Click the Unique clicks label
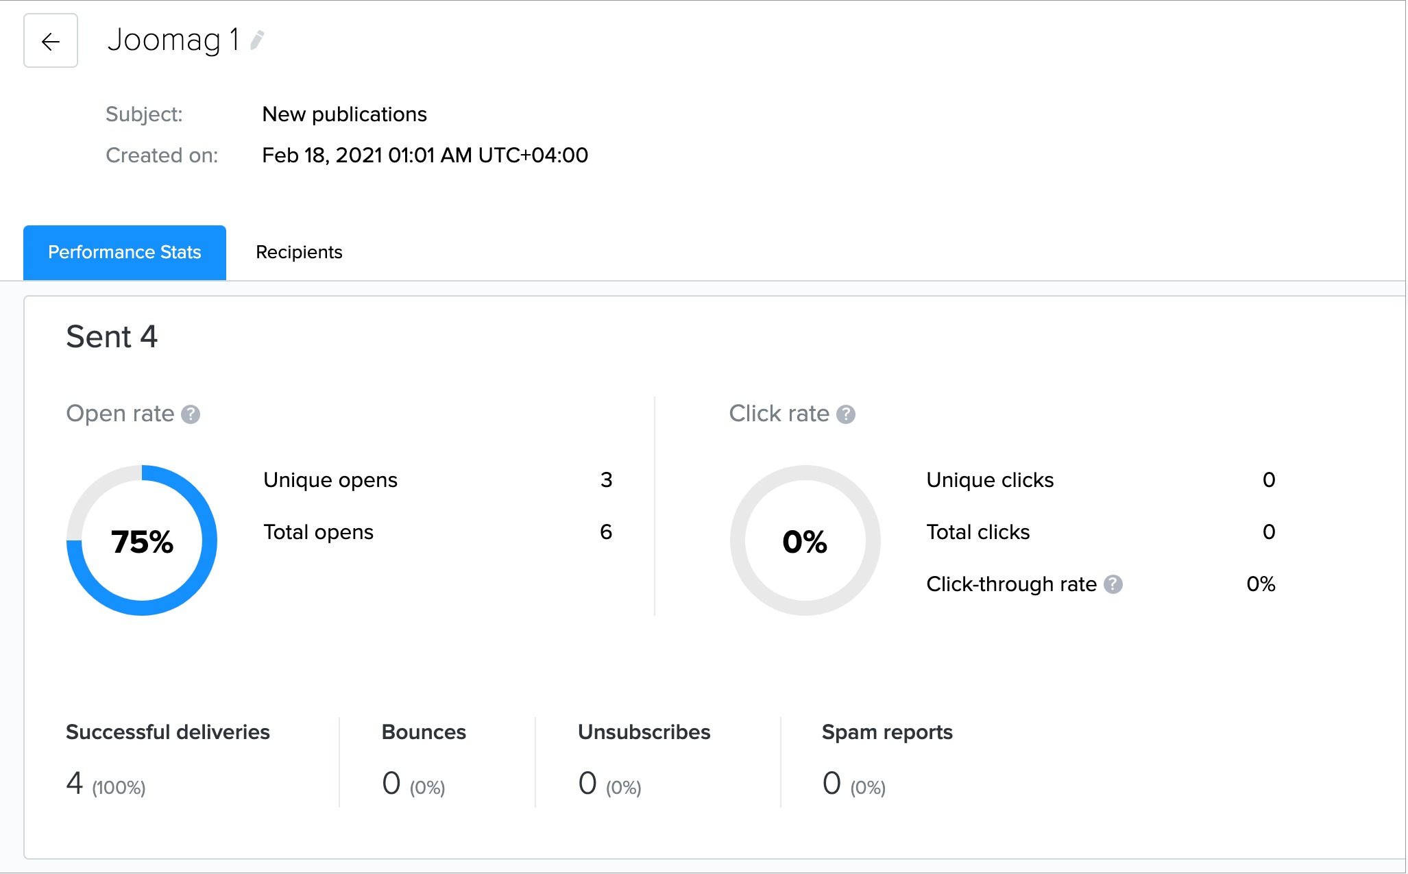This screenshot has height=874, width=1408. pos(990,480)
